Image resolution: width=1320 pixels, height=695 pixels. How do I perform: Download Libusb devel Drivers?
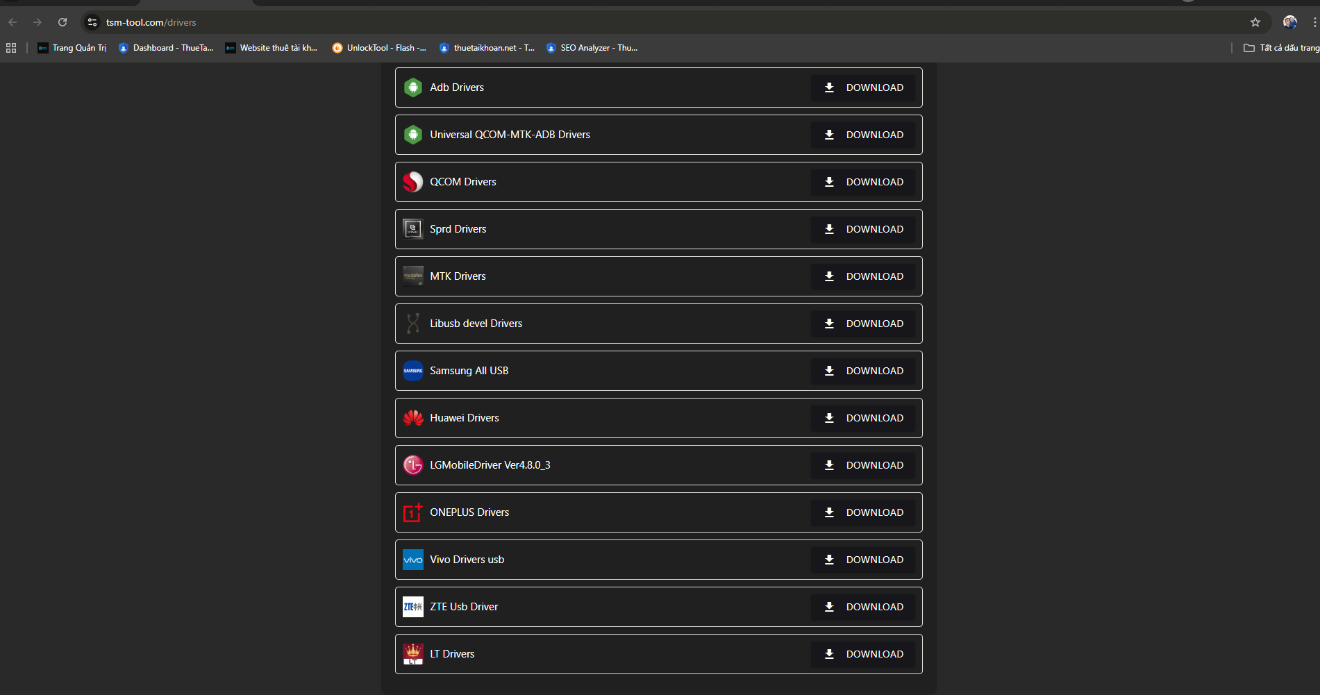tap(863, 324)
